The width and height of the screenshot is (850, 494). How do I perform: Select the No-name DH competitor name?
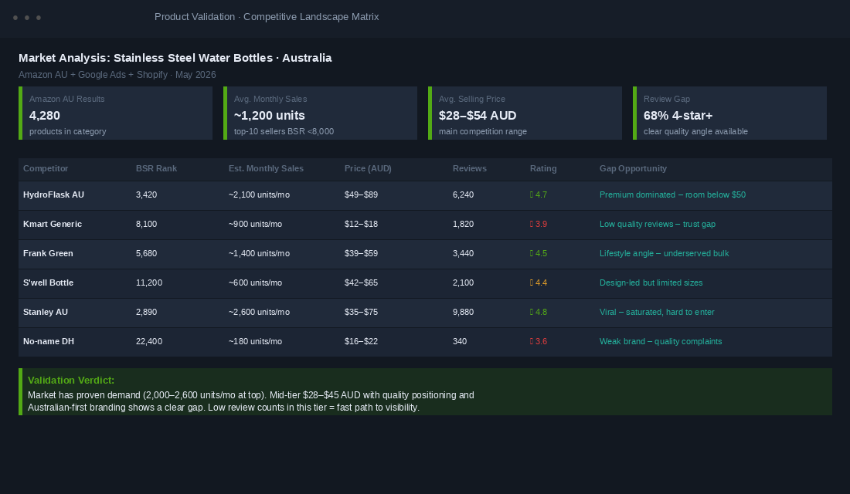tap(48, 340)
